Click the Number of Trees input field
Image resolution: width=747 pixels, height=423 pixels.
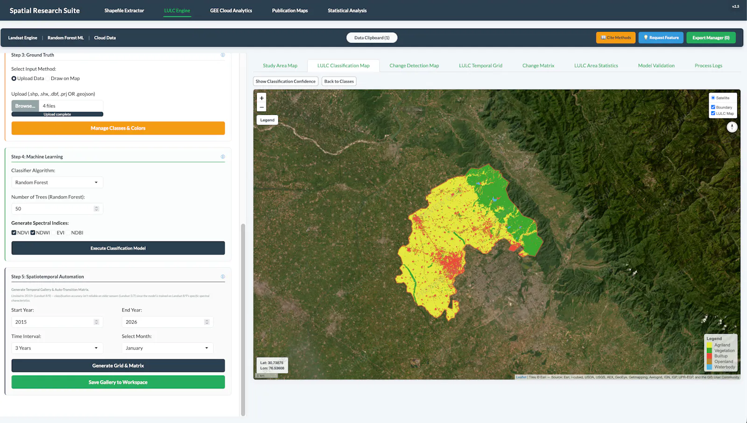point(57,209)
